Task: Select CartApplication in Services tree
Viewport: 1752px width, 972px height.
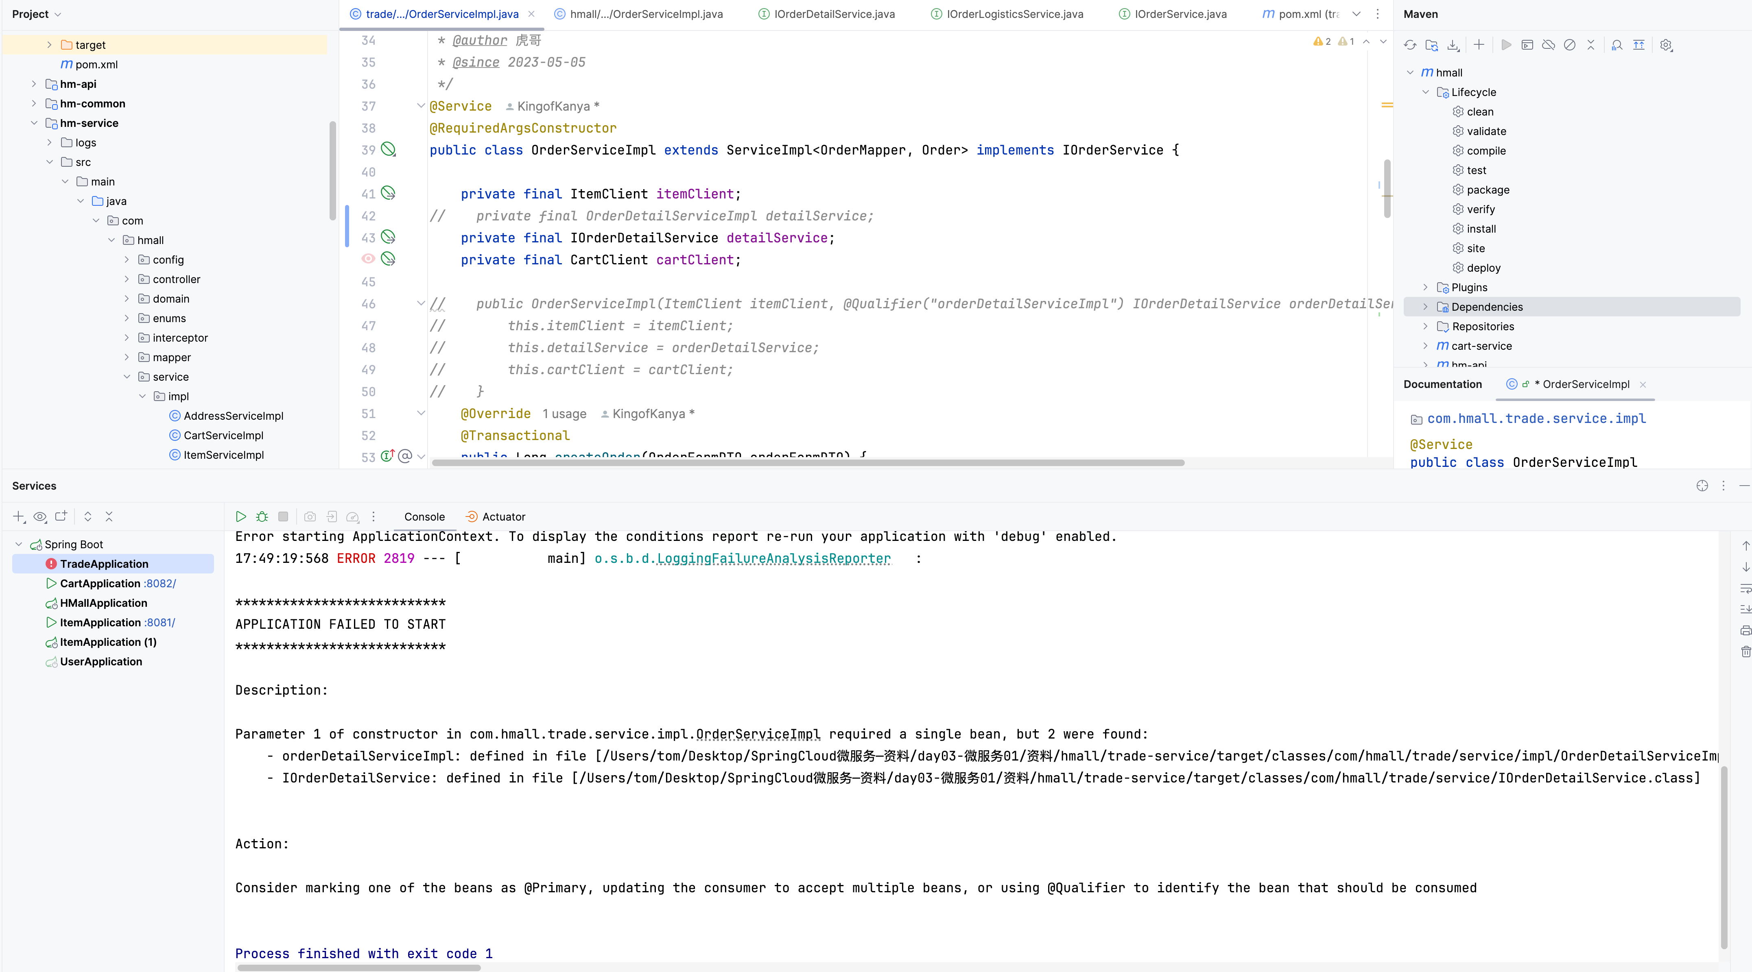Action: click(x=100, y=583)
